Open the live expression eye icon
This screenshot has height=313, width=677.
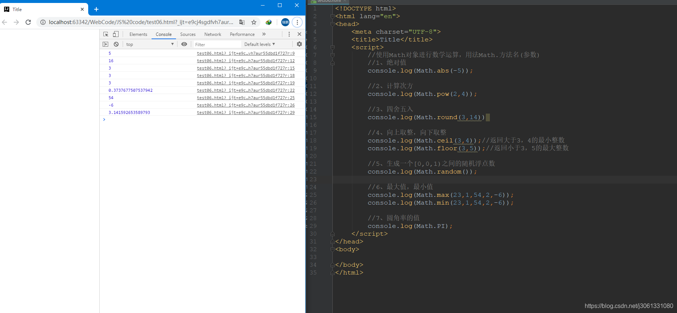point(184,44)
